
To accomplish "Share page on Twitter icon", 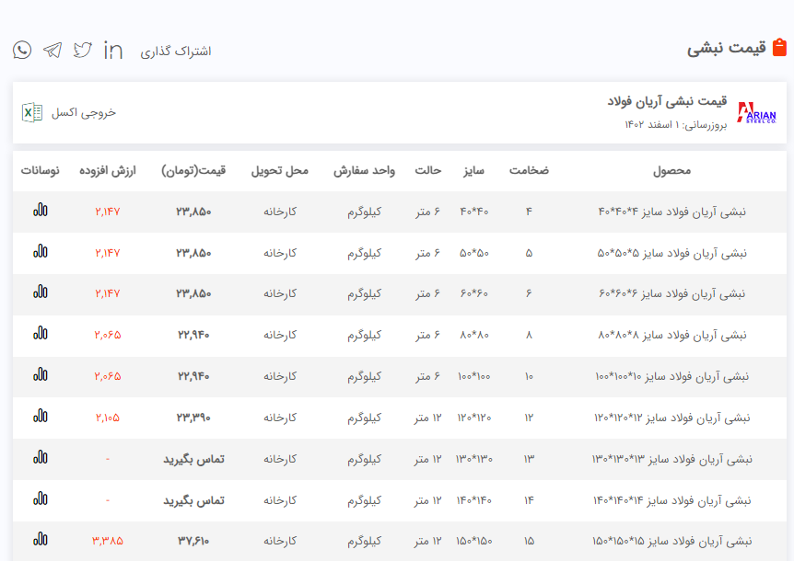I will pos(83,50).
